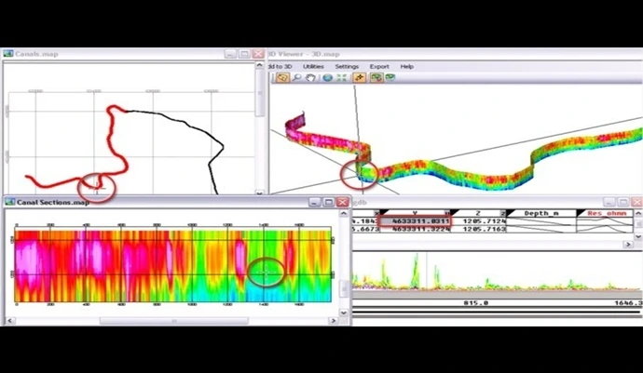Open the Export menu
This screenshot has width=643, height=373.
[x=379, y=67]
